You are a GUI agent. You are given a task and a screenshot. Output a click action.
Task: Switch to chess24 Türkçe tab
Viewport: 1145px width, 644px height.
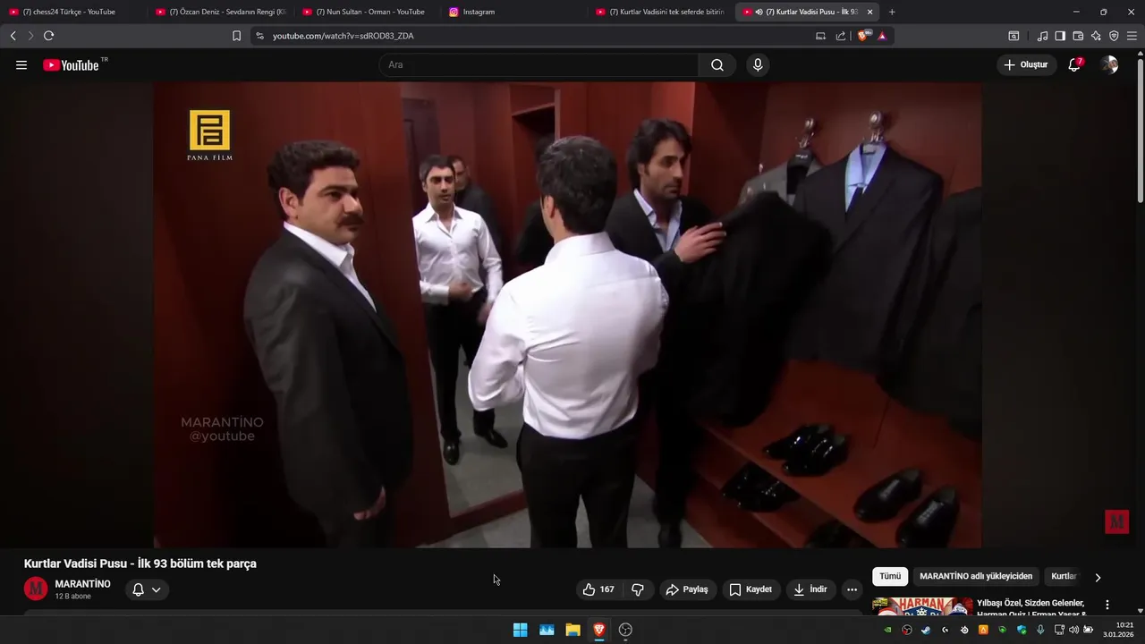(72, 12)
